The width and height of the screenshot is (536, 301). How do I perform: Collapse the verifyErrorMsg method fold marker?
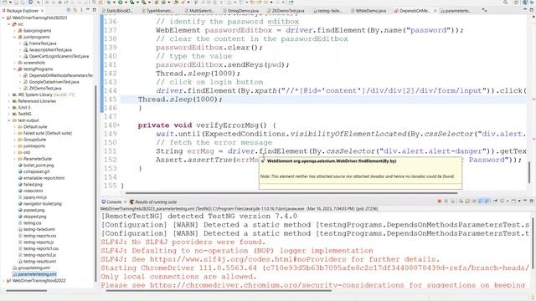(x=119, y=125)
